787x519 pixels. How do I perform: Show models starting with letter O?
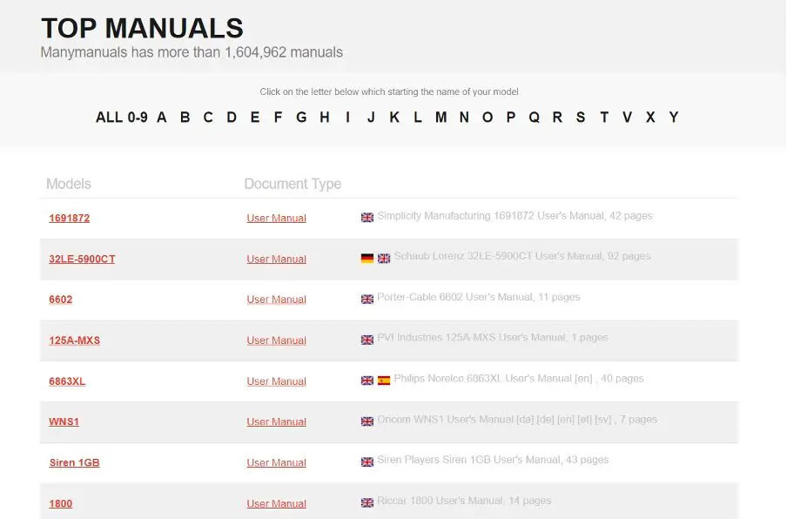coord(488,118)
